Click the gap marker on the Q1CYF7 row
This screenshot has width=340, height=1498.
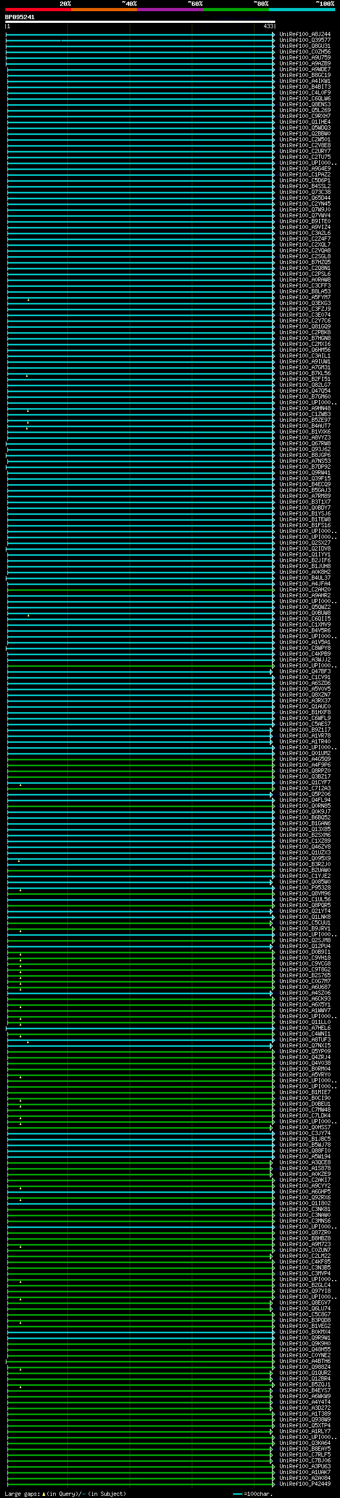[x=20, y=784]
